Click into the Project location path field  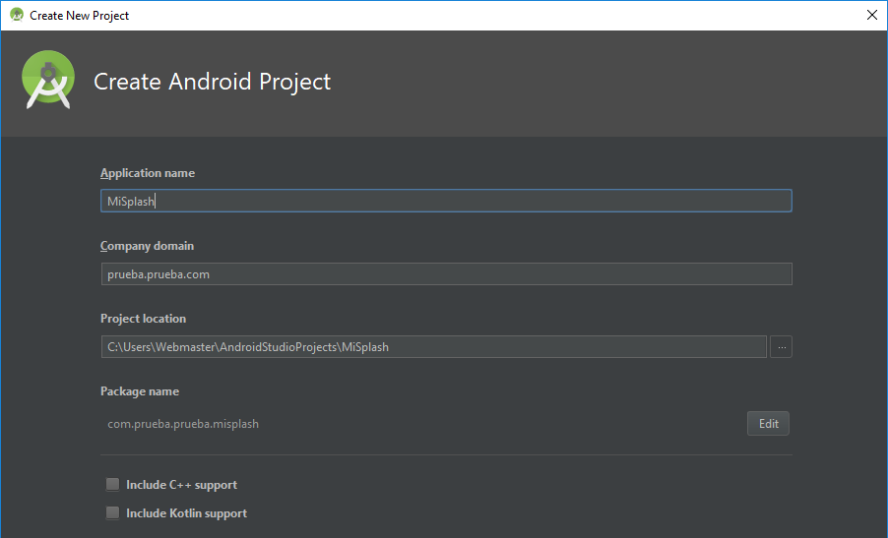tap(434, 347)
